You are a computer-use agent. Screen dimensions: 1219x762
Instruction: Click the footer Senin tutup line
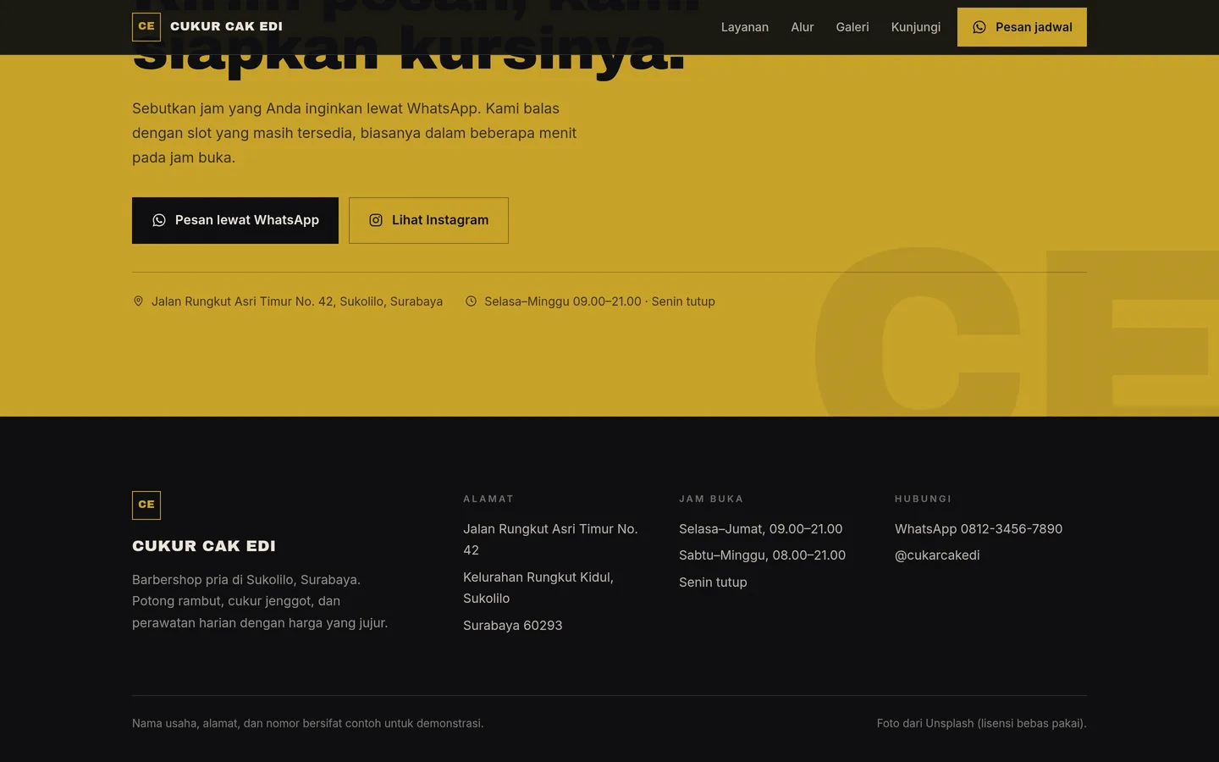coord(713,583)
